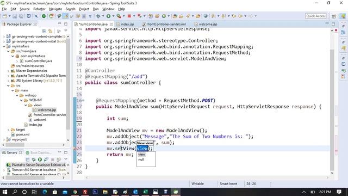The height and width of the screenshot is (196, 348).
Task: Choose 'view' from the autocomplete popup
Action: coord(141,154)
